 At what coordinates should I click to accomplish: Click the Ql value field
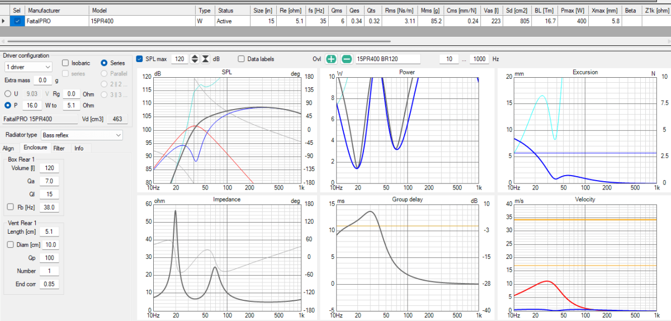coord(49,194)
